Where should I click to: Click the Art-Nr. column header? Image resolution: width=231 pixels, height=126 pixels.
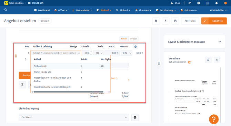point(84,59)
